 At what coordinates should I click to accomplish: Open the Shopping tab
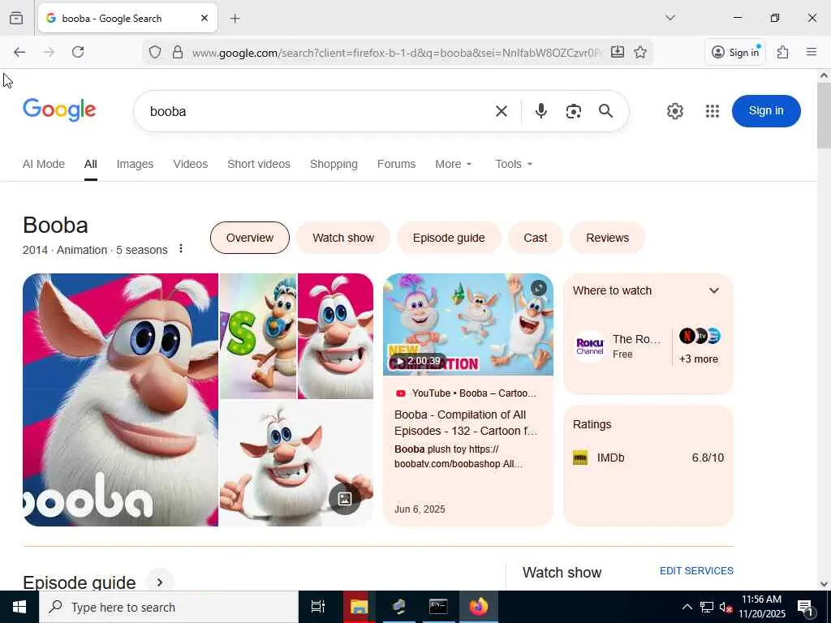click(334, 164)
